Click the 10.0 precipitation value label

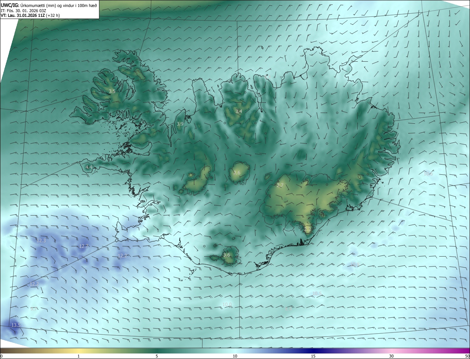click(x=227, y=304)
